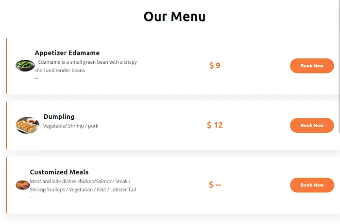This screenshot has height=224, width=340.
Task: Click the $ 9 price label
Action: pos(215,65)
